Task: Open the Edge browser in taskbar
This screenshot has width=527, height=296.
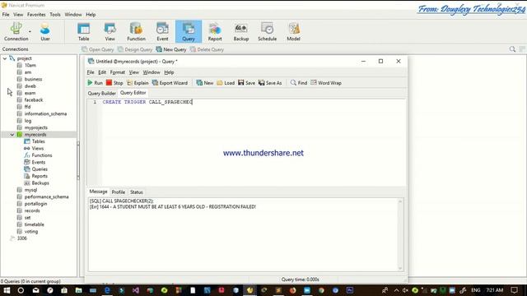Action: coord(107,290)
